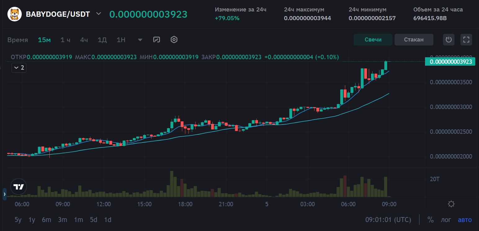
Task: Expand the left drawing toolbar handle
Action: point(4,194)
